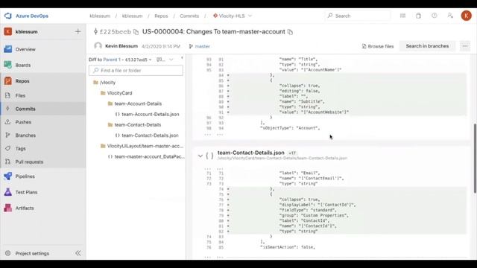Click the Overview icon
This screenshot has width=477, height=268.
tap(8, 49)
